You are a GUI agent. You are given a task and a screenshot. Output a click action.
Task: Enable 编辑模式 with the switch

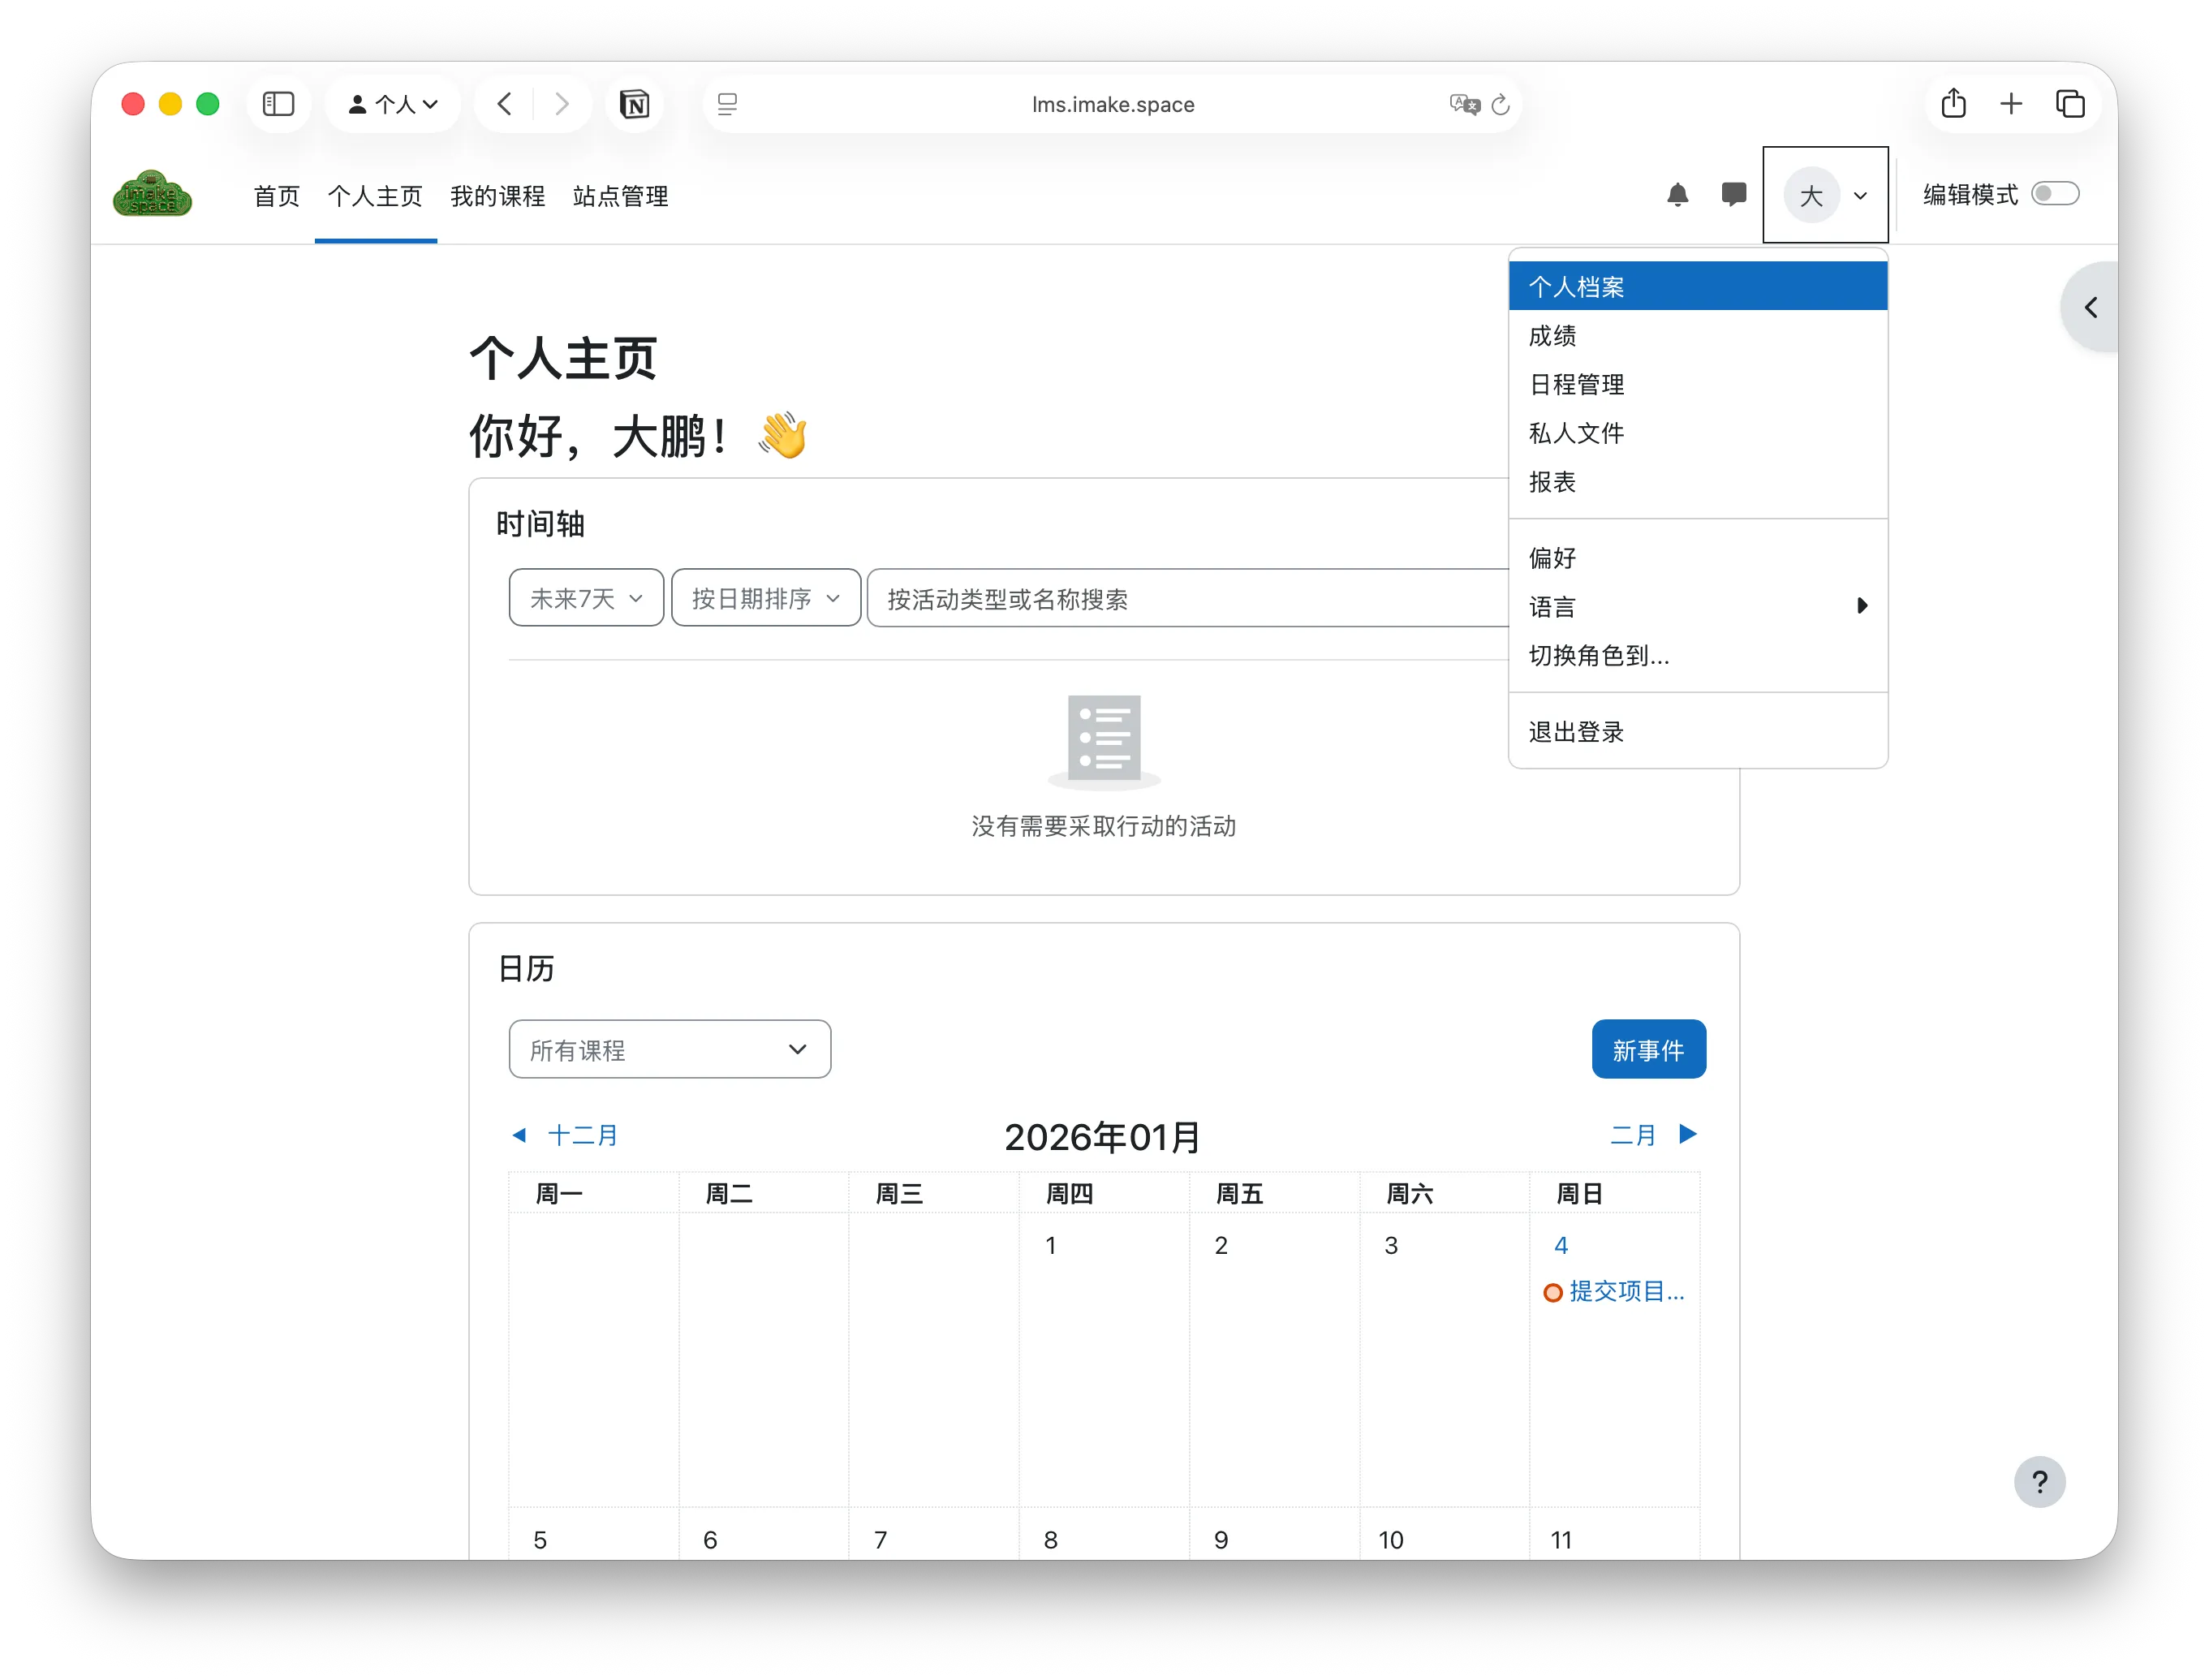(2056, 193)
